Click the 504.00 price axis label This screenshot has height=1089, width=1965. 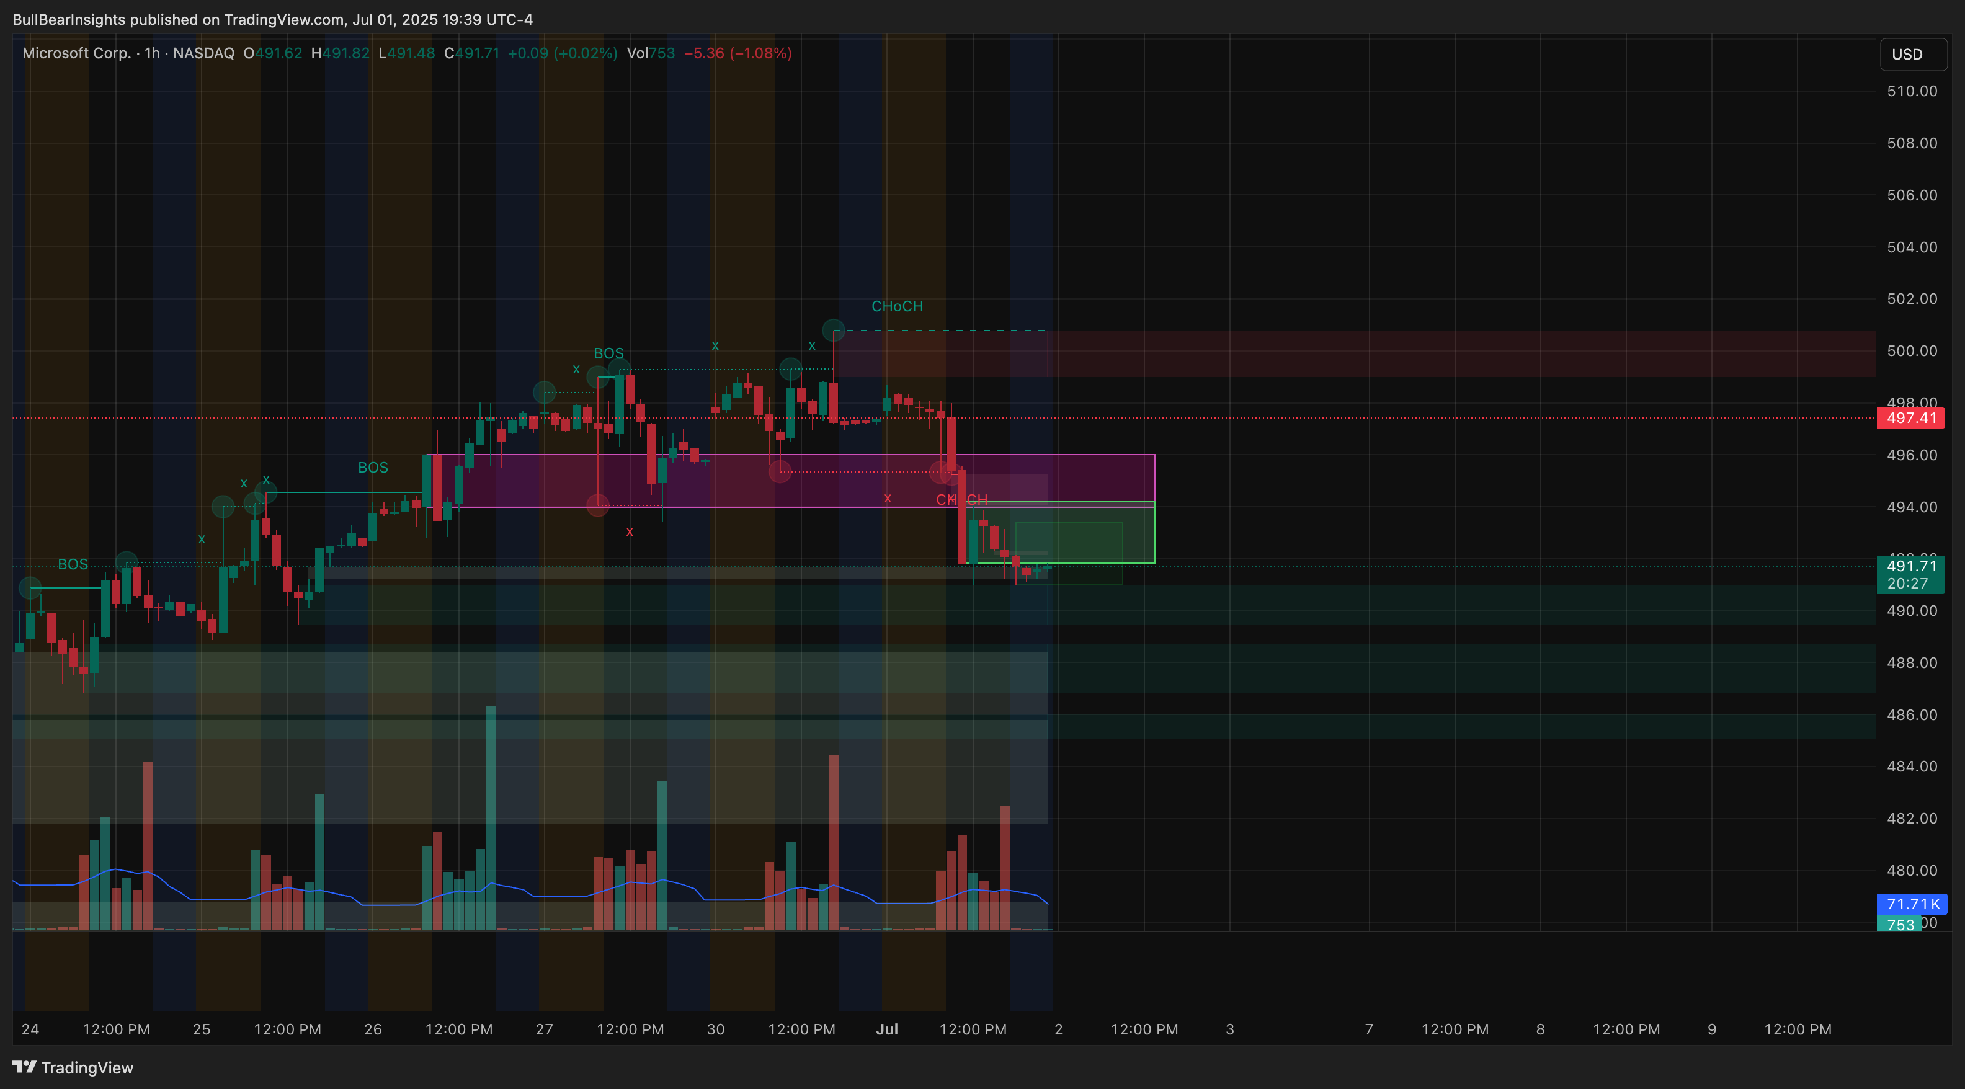point(1912,247)
